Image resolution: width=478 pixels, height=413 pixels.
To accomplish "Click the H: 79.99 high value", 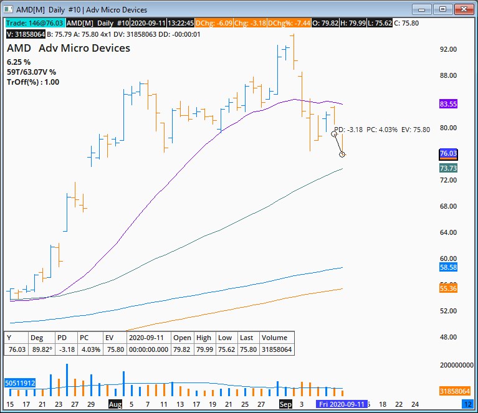I will (353, 23).
